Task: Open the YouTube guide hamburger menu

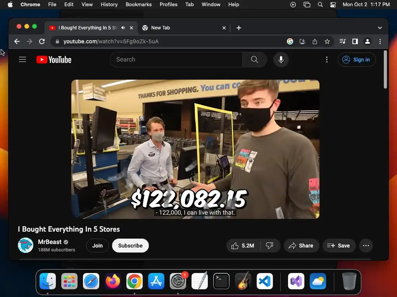Action: tap(22, 60)
